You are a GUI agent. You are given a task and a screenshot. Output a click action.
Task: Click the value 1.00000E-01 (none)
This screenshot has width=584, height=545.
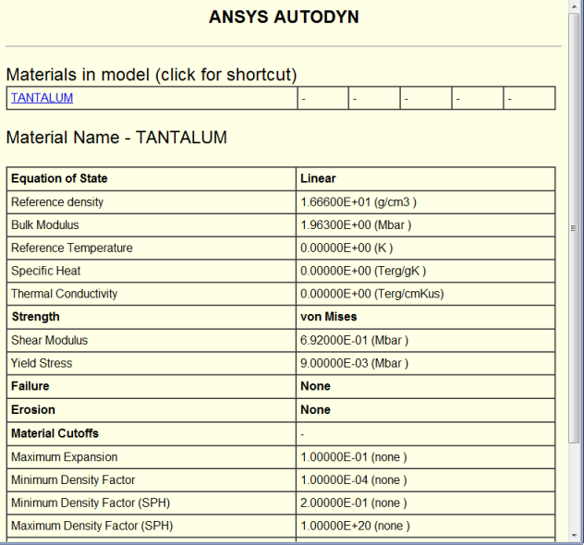tap(354, 457)
